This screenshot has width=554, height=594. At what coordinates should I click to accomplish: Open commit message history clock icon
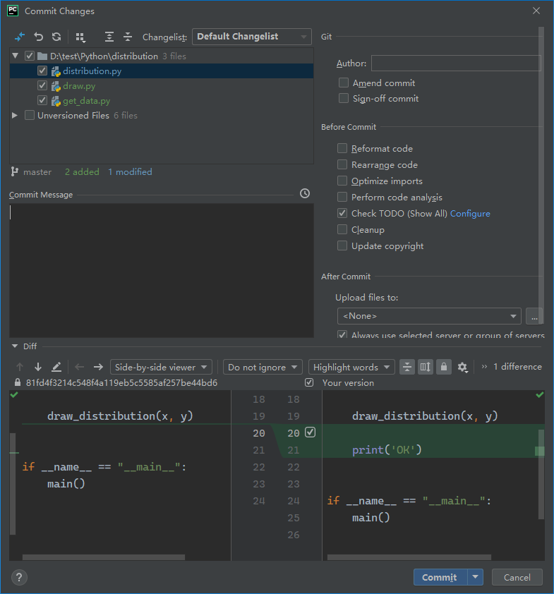305,193
